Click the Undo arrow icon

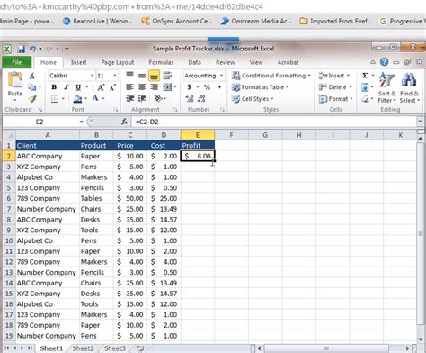tap(32, 49)
